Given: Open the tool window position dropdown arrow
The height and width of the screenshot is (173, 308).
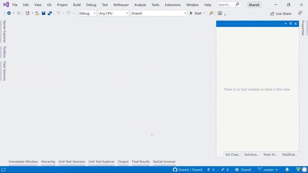Looking at the screenshot, I should (285, 24).
